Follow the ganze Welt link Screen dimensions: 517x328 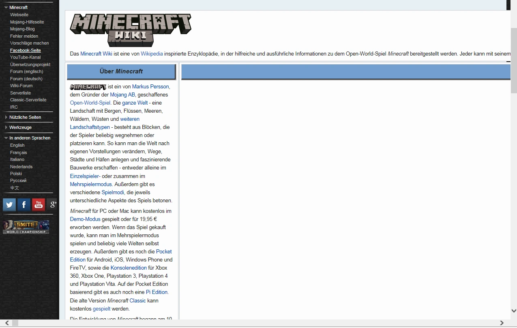135,103
